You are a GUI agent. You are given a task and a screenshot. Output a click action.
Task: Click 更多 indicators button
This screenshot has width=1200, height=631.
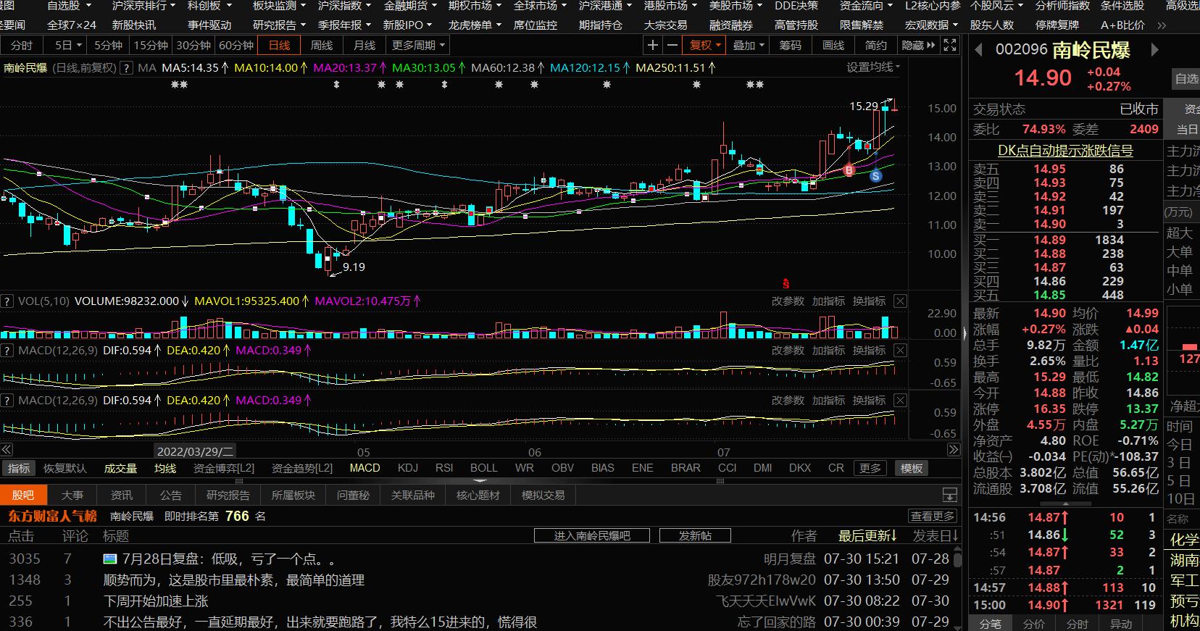tap(870, 469)
